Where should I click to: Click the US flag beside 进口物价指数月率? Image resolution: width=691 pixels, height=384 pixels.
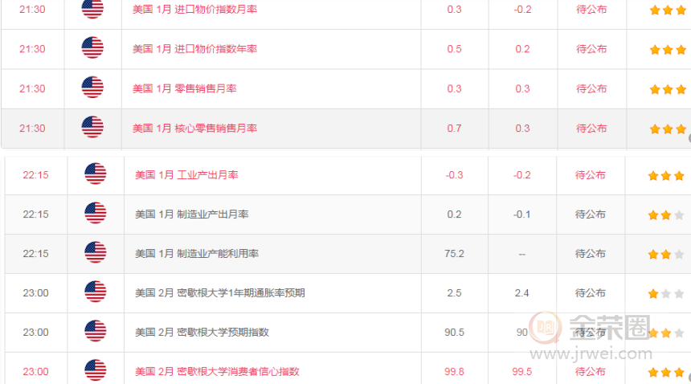click(x=92, y=10)
